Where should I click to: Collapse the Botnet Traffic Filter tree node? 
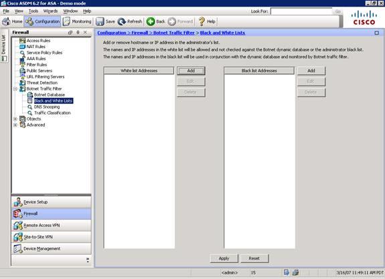pos(15,89)
